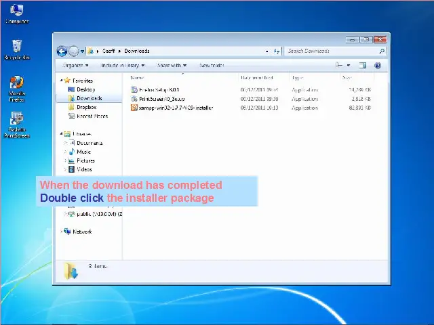Click the New folder button
The image size is (434, 325).
coord(211,66)
